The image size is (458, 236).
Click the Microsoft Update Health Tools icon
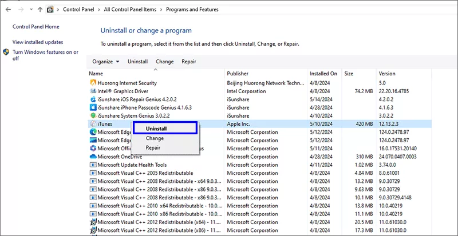coord(93,165)
